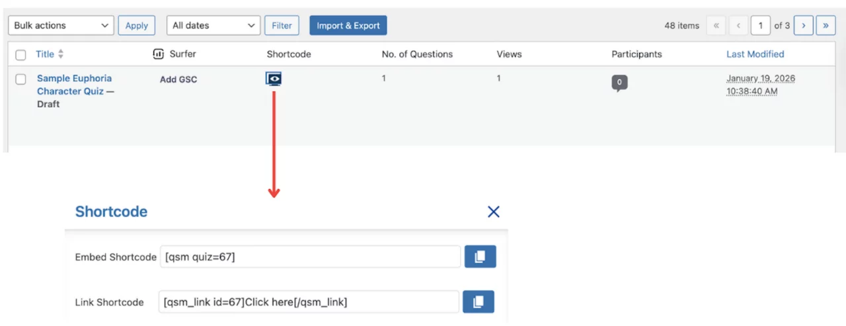This screenshot has height=326, width=846.
Task: Click the shortcode eye icon for quiz
Action: point(274,79)
